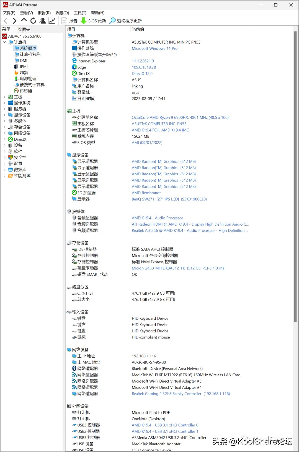Open the AMI (09/01/2022) BIOS link
299x452 pixels.
pos(147,143)
